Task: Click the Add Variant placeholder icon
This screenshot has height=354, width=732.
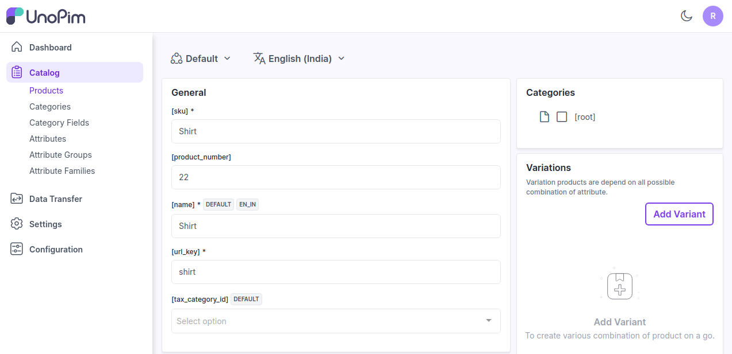Action: [x=619, y=286]
